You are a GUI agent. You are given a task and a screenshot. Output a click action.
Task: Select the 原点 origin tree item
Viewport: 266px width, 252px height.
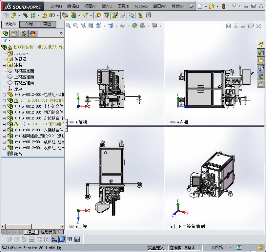coord(18,89)
